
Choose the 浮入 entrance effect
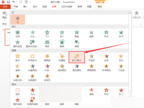[62, 34]
